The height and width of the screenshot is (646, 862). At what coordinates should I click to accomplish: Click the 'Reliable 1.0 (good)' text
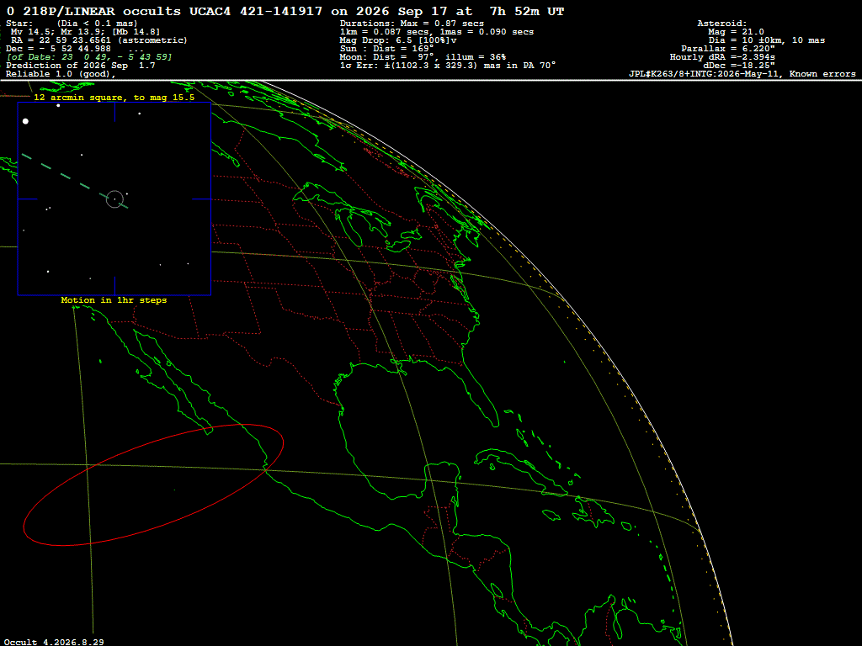(61, 74)
